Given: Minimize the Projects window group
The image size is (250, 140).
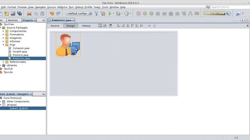Looking at the screenshot, I should click(43, 20).
